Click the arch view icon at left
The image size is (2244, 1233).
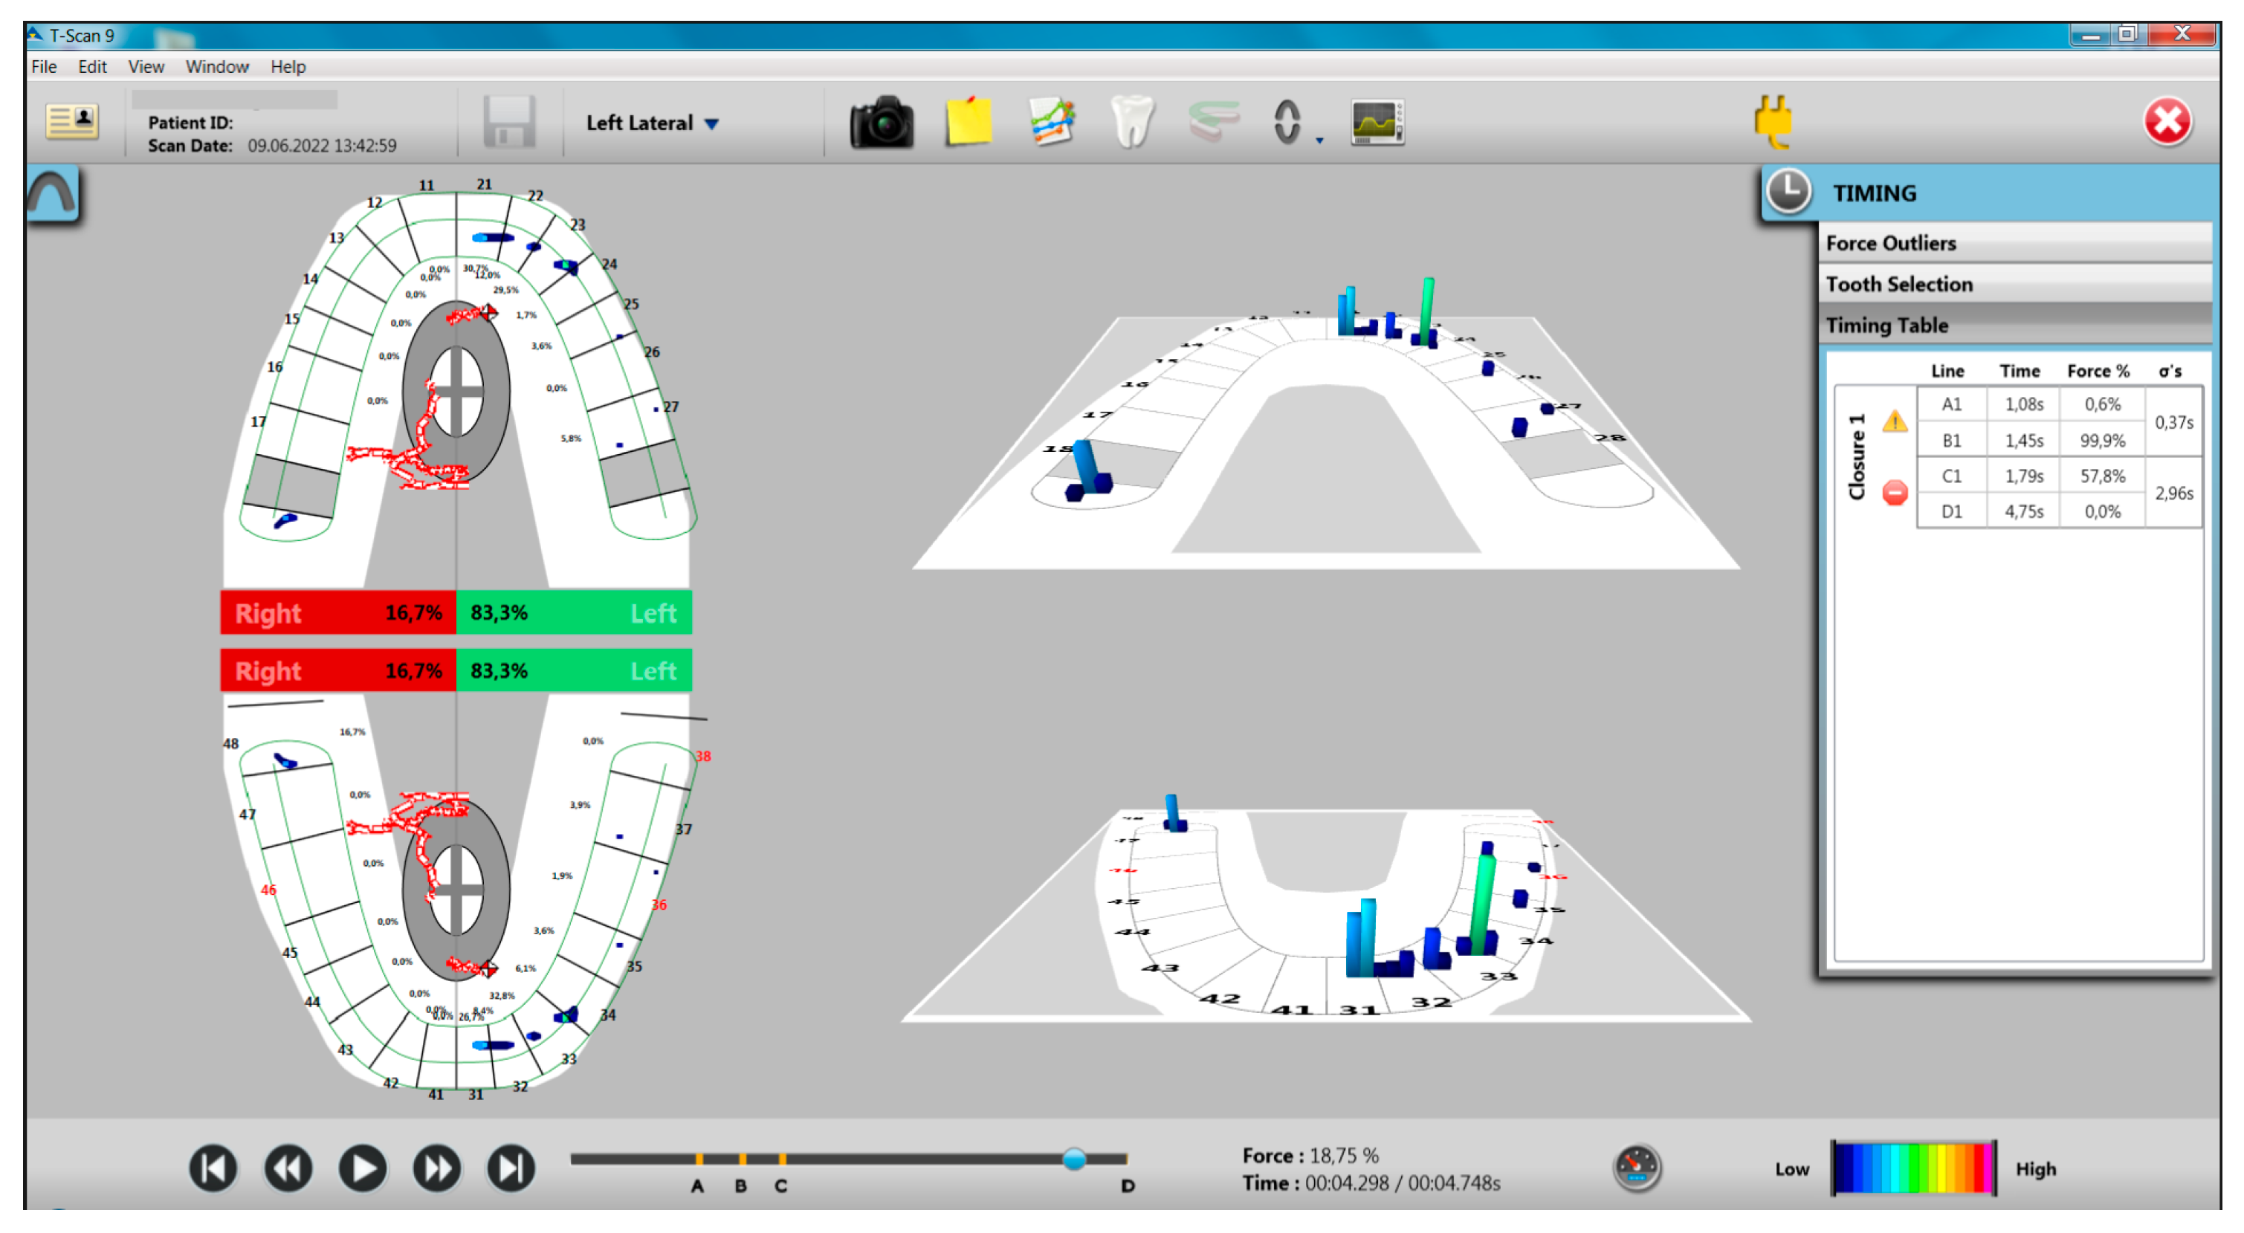(52, 195)
